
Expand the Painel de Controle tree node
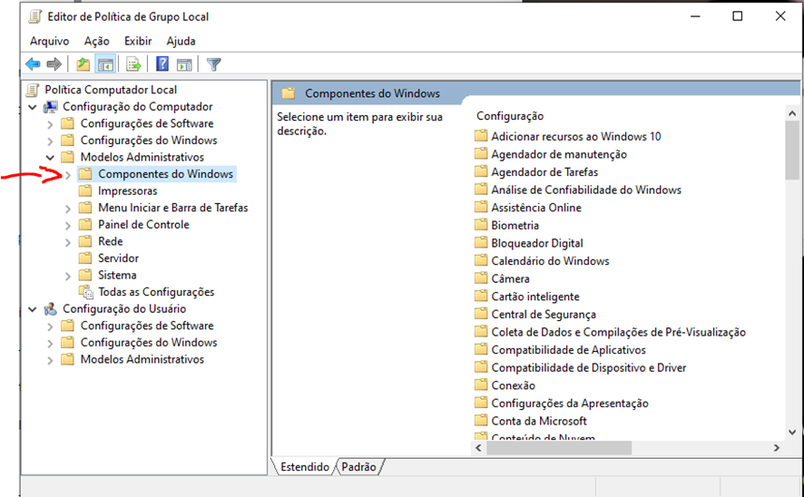pyautogui.click(x=68, y=225)
